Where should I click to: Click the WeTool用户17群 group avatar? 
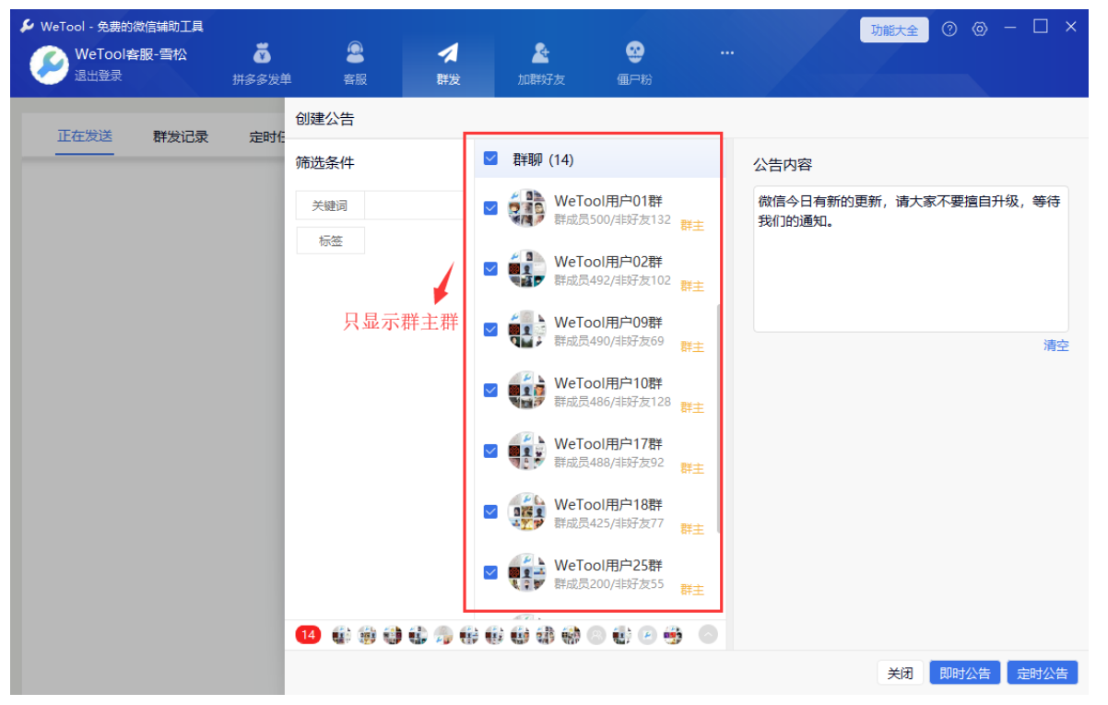(526, 452)
